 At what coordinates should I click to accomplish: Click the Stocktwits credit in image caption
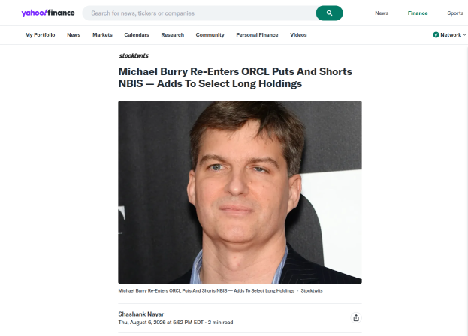tap(312, 291)
